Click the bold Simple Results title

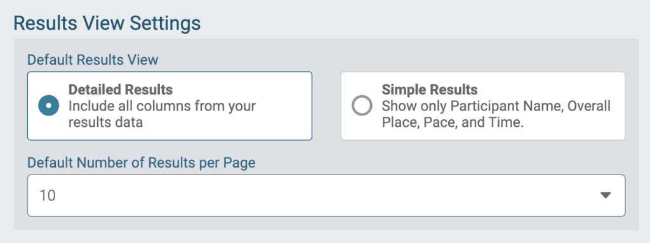(x=430, y=89)
